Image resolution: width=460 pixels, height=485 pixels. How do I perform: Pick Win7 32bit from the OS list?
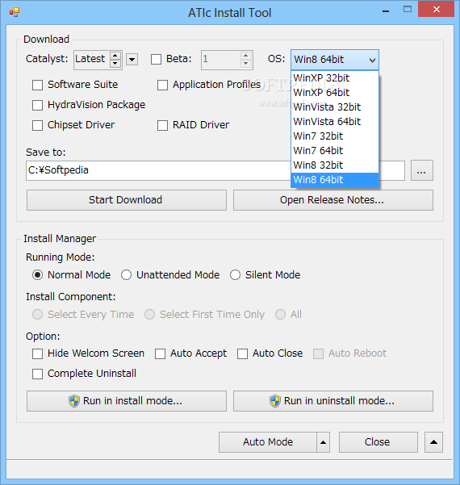point(335,136)
